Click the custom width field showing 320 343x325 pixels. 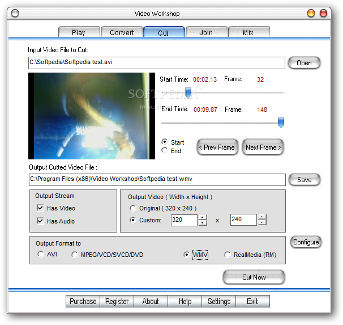(184, 220)
